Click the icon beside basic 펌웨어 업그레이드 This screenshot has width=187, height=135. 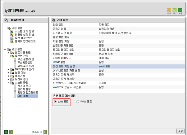pyautogui.click(x=12, y=41)
